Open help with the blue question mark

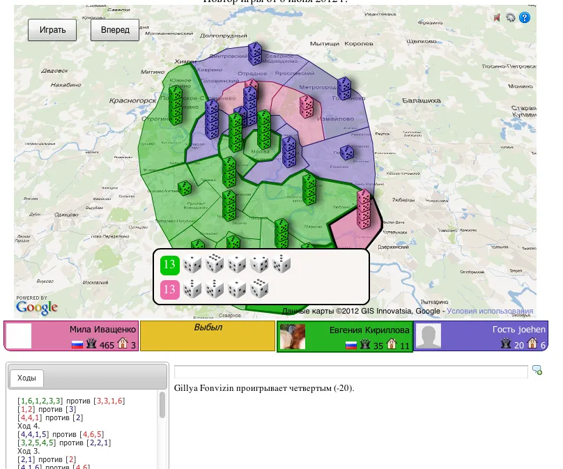tap(525, 18)
